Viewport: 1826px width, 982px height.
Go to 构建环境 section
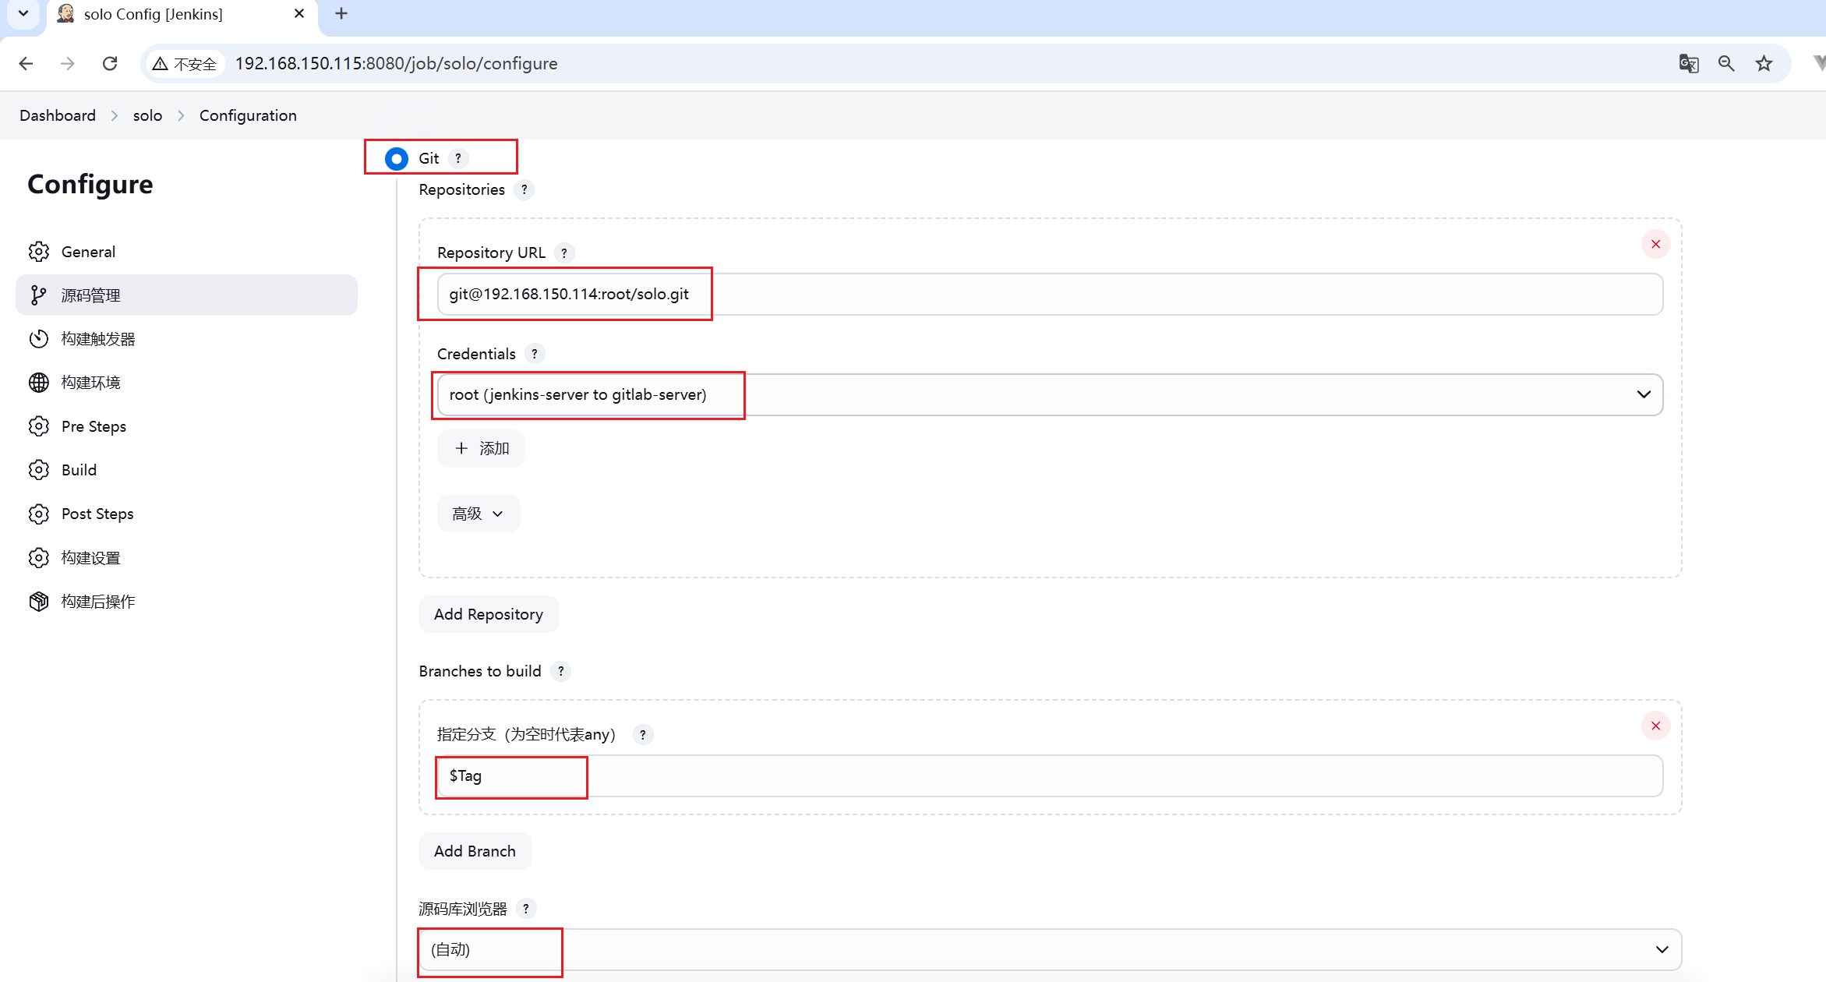tap(186, 383)
